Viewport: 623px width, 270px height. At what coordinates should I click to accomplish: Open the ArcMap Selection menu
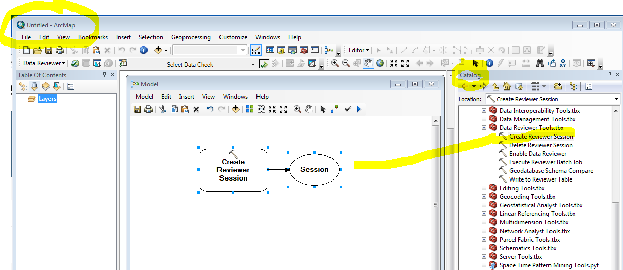[151, 37]
